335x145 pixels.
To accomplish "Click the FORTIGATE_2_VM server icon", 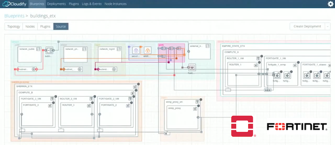I will click(130, 99).
